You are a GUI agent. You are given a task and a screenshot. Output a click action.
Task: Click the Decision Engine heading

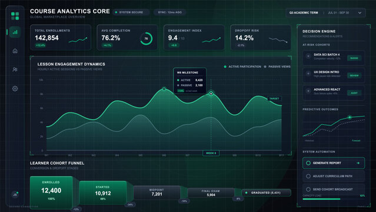[319, 31]
